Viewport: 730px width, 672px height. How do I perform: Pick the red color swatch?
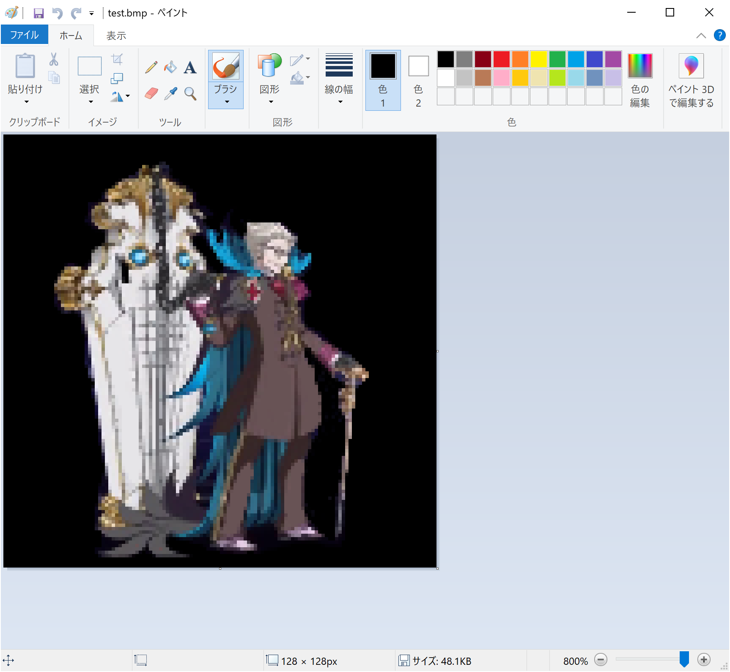coord(501,59)
